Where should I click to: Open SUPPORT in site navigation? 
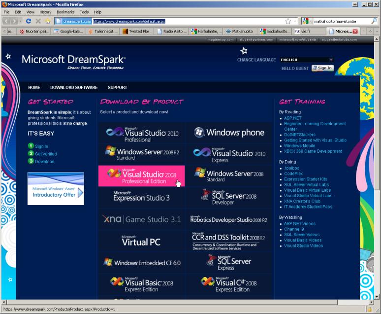click(117, 87)
